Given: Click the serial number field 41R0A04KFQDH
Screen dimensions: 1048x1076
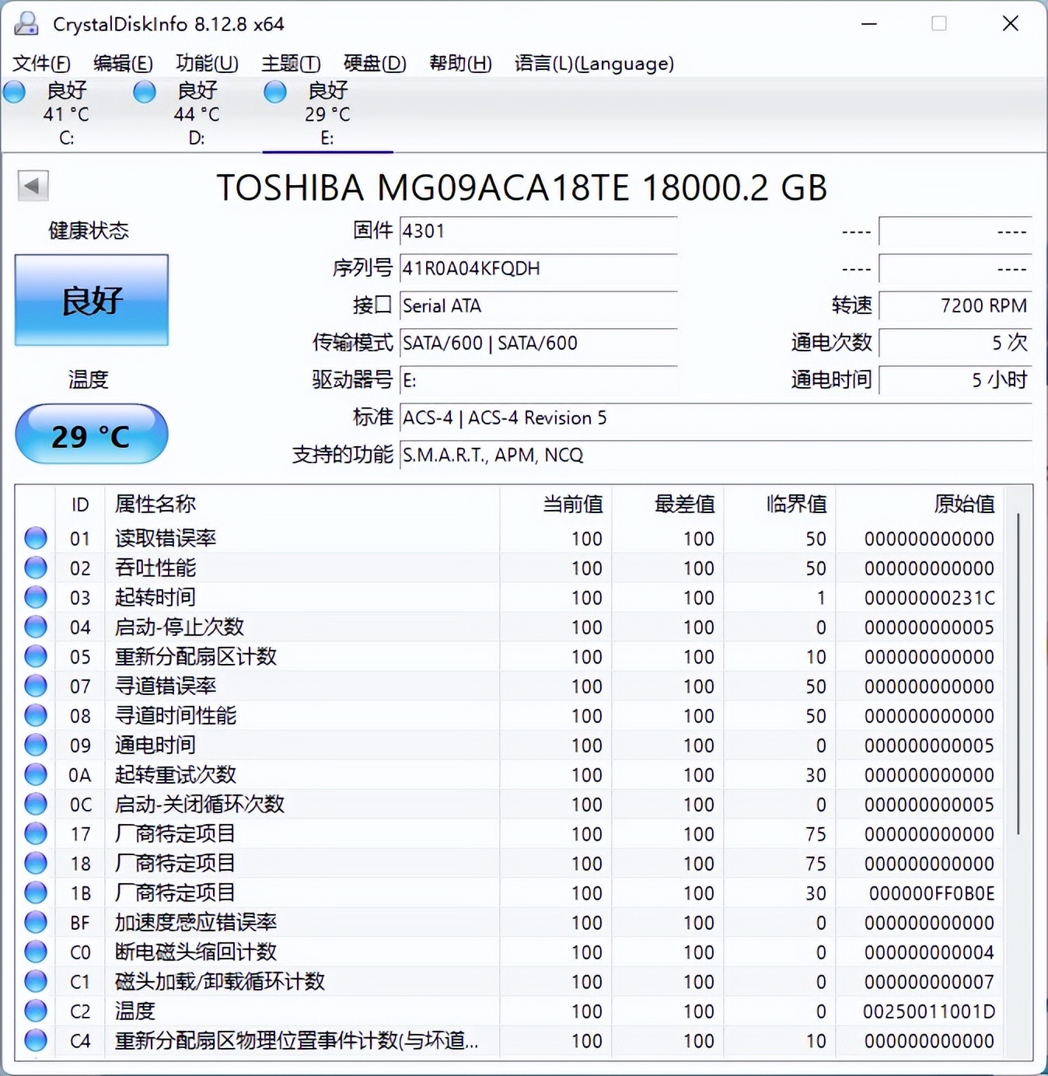Looking at the screenshot, I should [x=538, y=268].
